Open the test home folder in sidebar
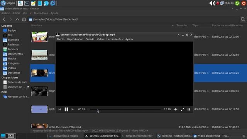 [10, 35]
